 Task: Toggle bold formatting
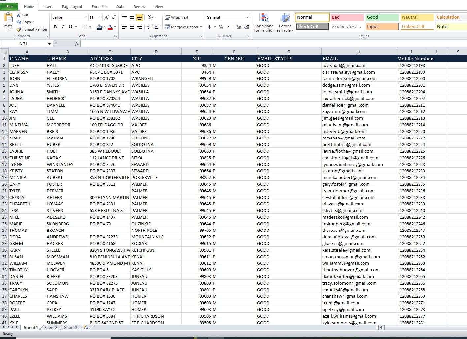point(55,27)
